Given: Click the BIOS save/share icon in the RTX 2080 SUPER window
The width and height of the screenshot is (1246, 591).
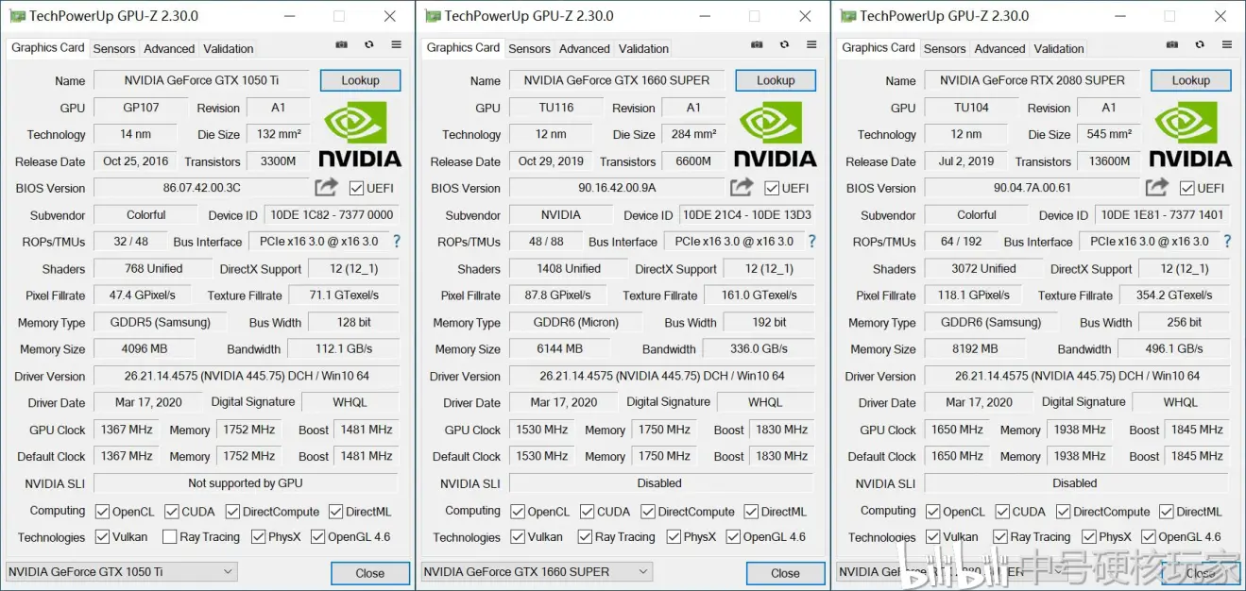Looking at the screenshot, I should (x=1157, y=187).
